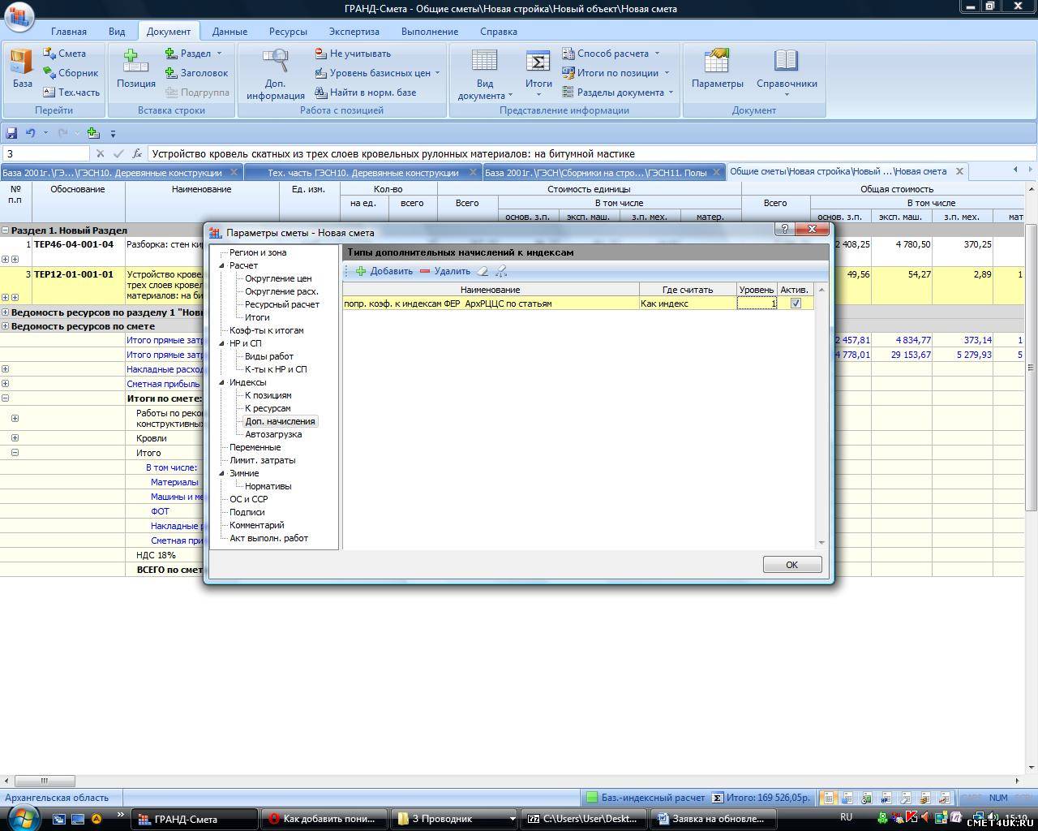Click Добавить in the dialog toolbar
This screenshot has width=1038, height=831.
click(x=384, y=271)
